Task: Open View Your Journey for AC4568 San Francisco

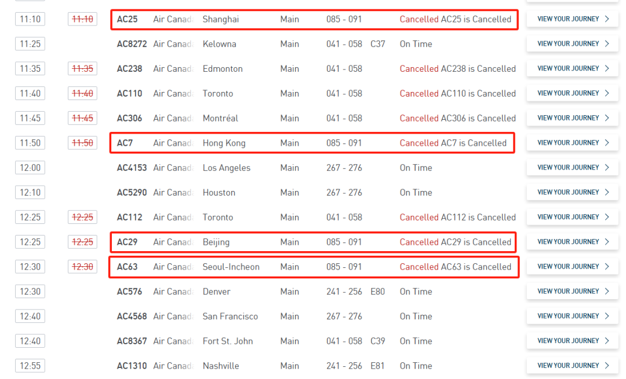Action: tap(572, 316)
